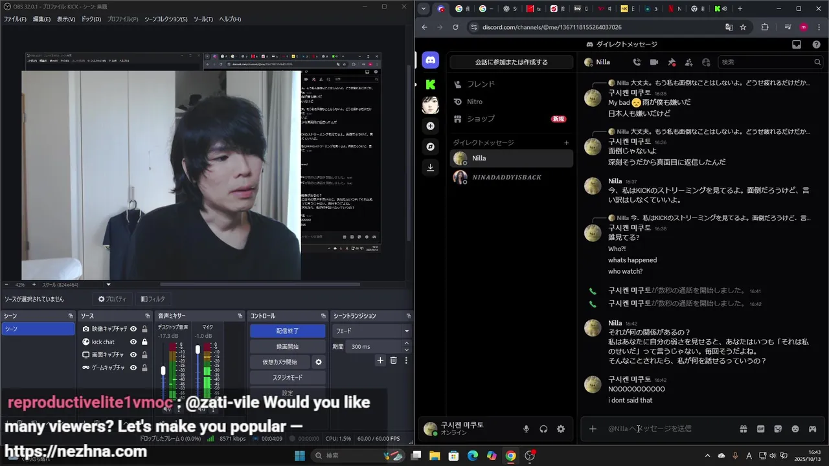This screenshot has height=466, width=829.
Task: Attach file with plus button
Action: [593, 428]
